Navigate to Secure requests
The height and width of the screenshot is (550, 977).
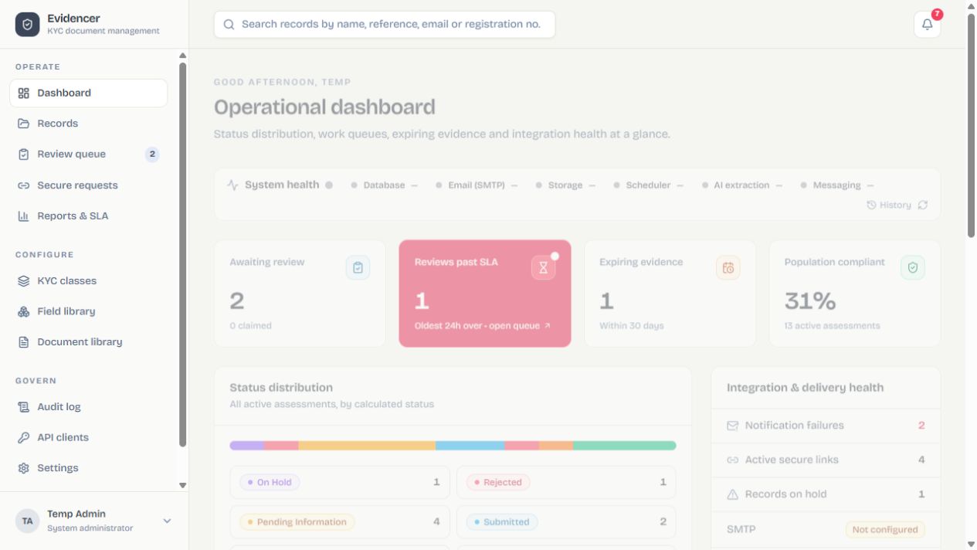89,185
